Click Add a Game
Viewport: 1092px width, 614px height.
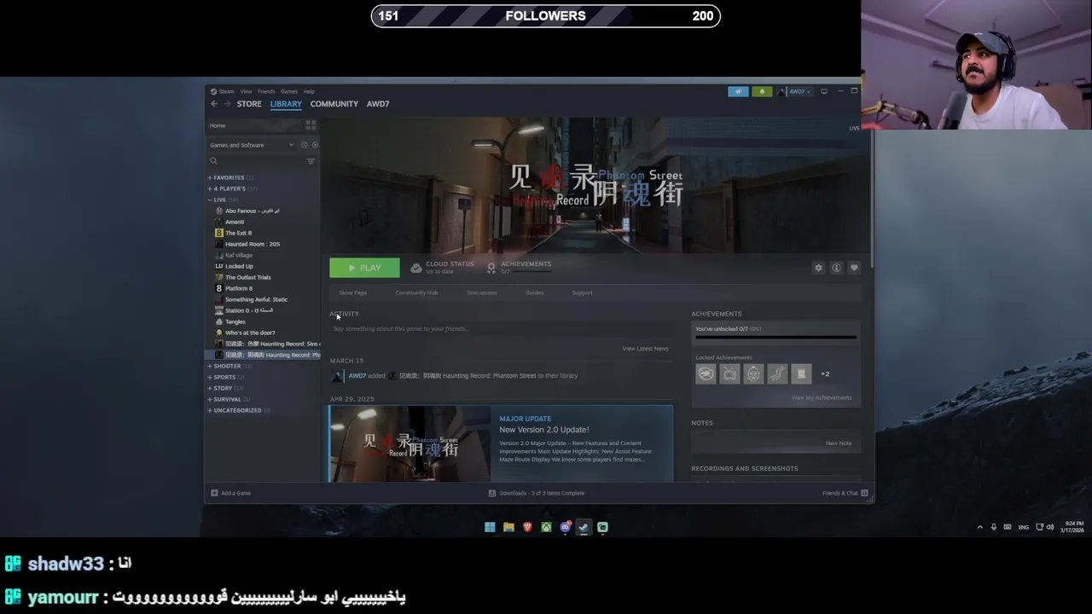tap(231, 493)
